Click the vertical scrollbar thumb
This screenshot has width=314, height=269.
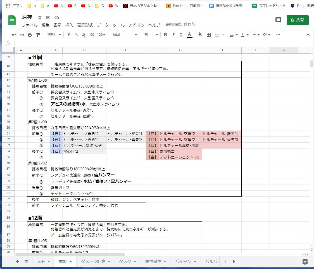coord(311,64)
